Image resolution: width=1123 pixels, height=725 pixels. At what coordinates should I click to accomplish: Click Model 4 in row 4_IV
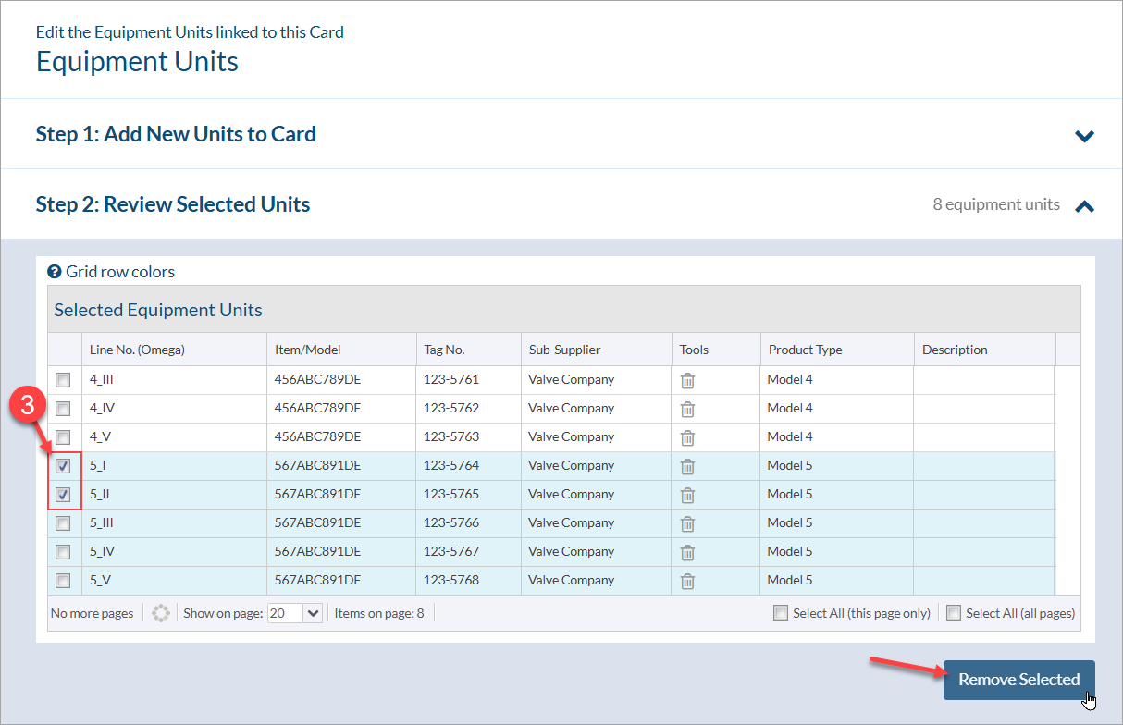[x=790, y=409]
